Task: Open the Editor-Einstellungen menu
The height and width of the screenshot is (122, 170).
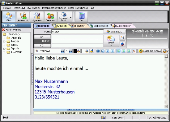Action: tap(78, 8)
